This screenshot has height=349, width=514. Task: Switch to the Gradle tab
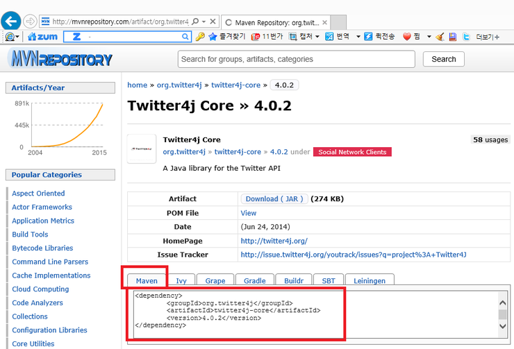click(254, 281)
